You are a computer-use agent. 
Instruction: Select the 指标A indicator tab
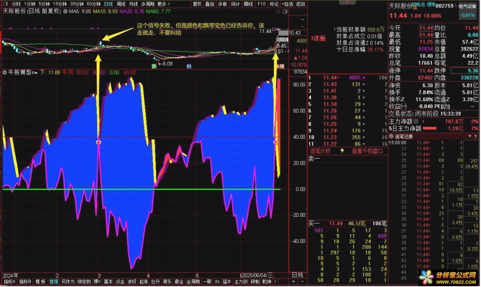click(x=10, y=282)
